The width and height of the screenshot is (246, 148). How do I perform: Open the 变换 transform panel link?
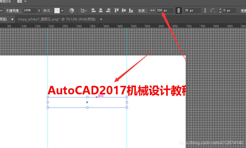[x=243, y=11]
